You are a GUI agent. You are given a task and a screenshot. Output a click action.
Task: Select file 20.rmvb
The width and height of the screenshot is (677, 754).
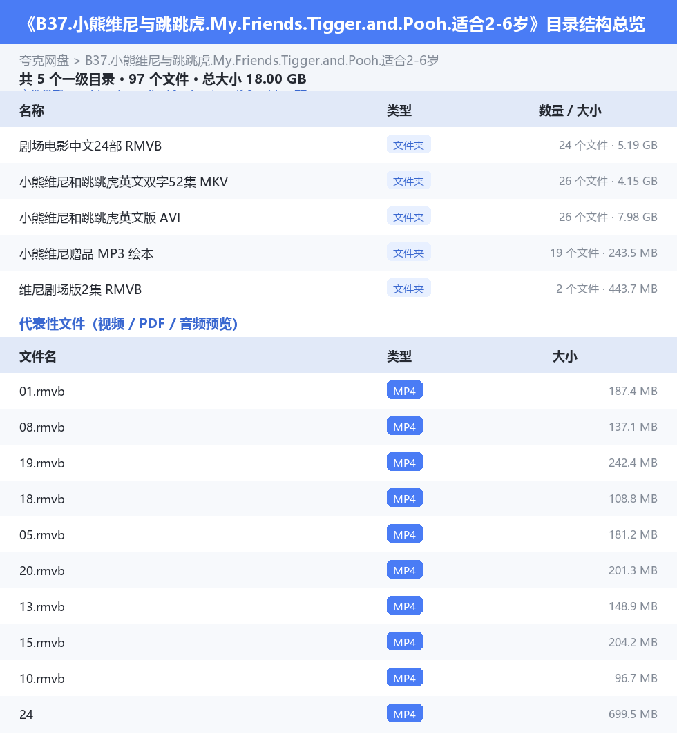pyautogui.click(x=42, y=571)
